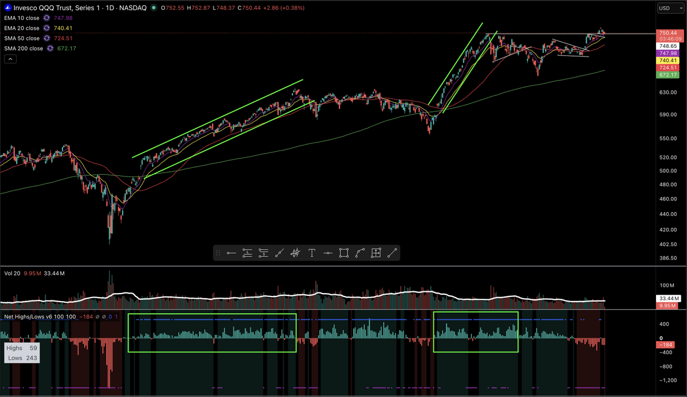The height and width of the screenshot is (397, 687).
Task: Pick the long position tool
Action: 247,252
